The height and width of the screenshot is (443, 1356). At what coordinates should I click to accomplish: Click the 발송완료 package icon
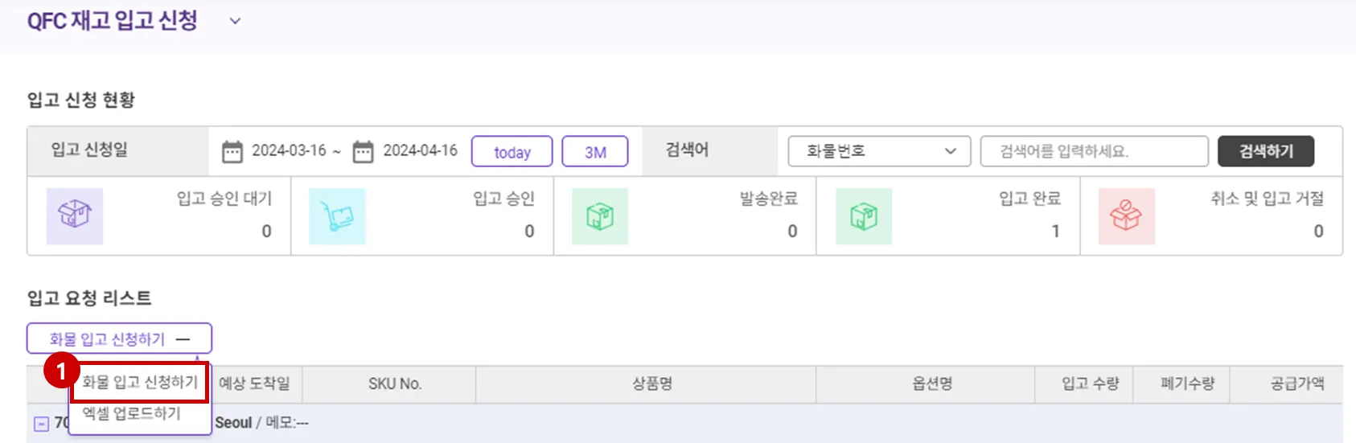(x=600, y=216)
